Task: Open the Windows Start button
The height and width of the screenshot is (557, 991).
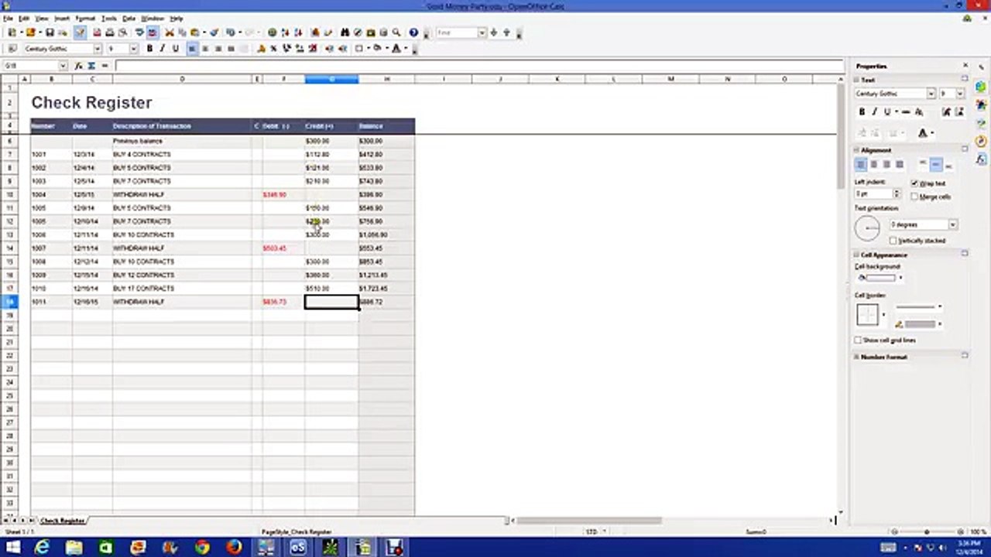Action: click(x=12, y=548)
